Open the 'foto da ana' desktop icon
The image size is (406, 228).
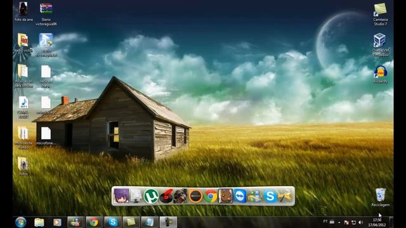23,11
